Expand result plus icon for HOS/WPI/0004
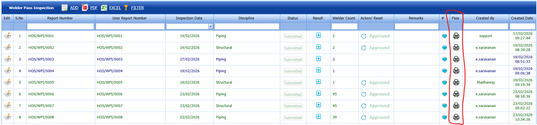The image size is (537, 125). click(318, 70)
